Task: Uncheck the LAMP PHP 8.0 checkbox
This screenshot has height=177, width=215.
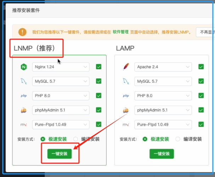Action: click(201, 95)
